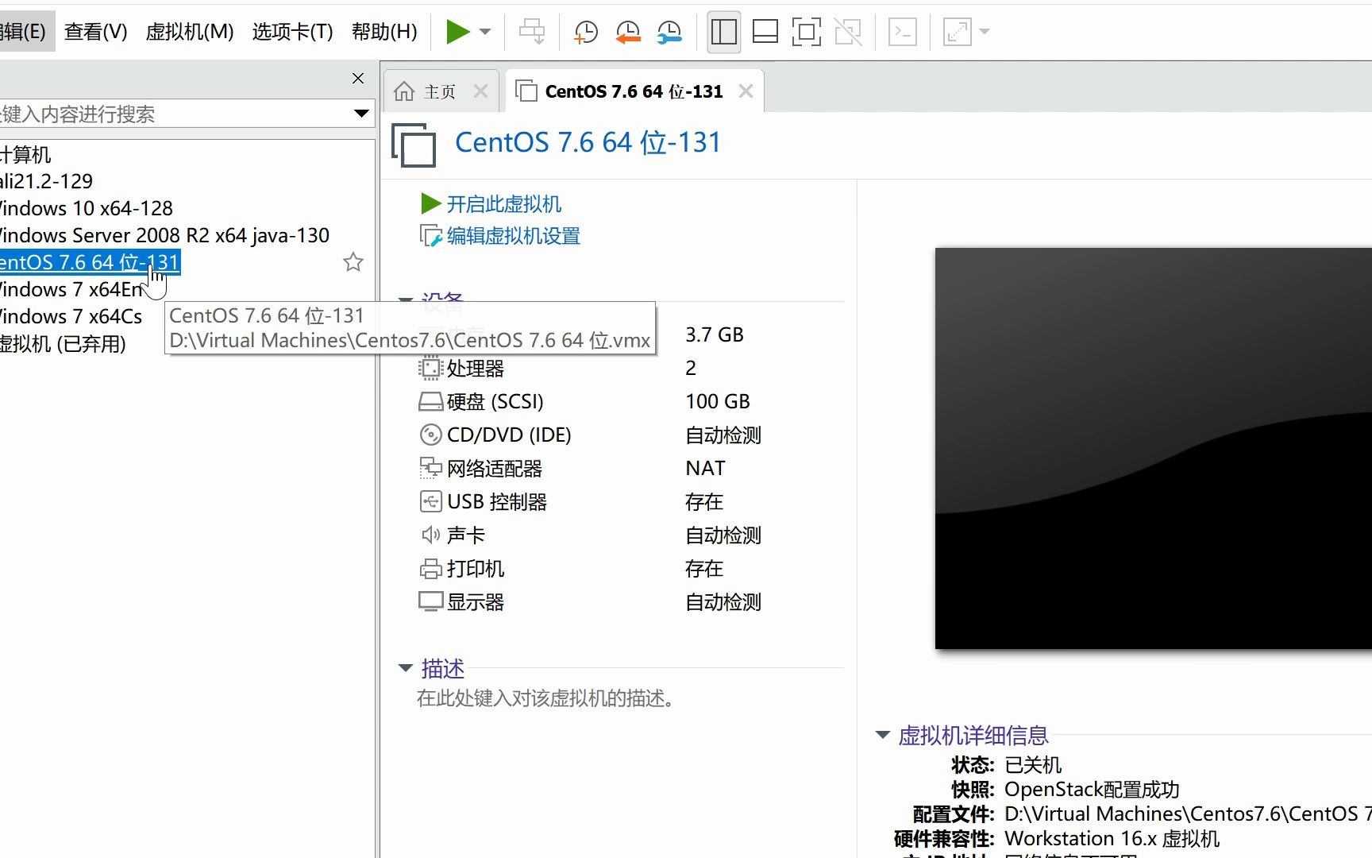Select Kali21.2-129 in the library
Viewport: 1372px width, 858px height.
[x=47, y=181]
